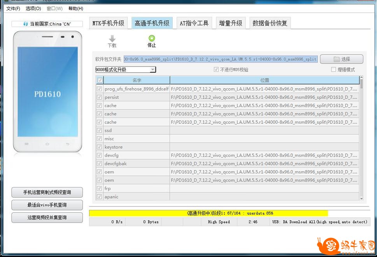Switch to the 增量升级 tab

231,23
